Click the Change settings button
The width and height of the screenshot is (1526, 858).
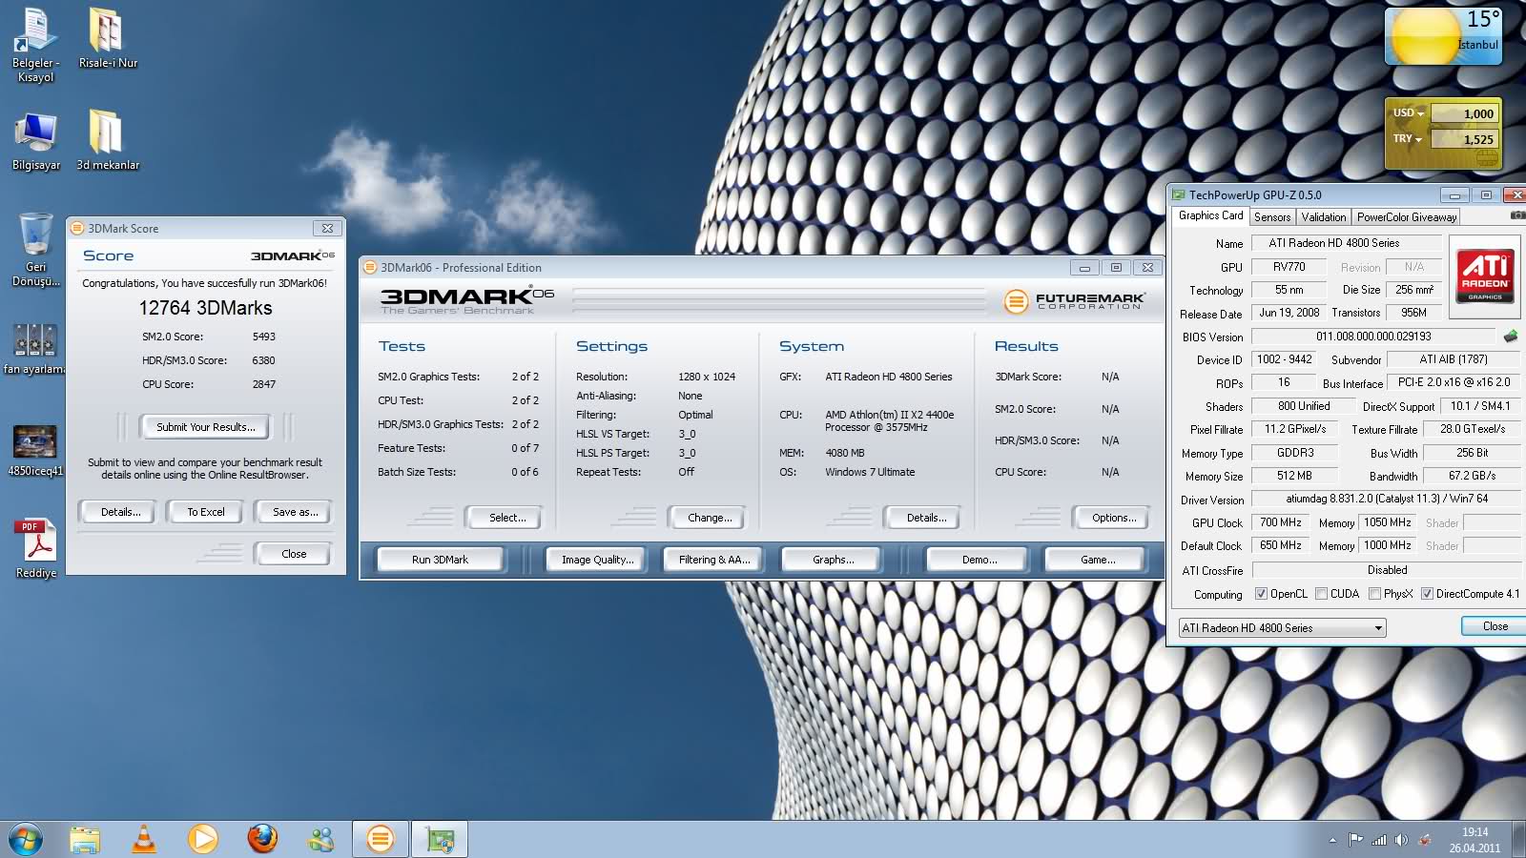(x=710, y=518)
